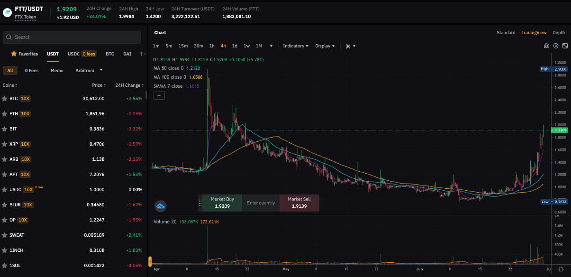571x277 pixels.
Task: Filter coins by 0 Fees
Action: pyautogui.click(x=32, y=70)
